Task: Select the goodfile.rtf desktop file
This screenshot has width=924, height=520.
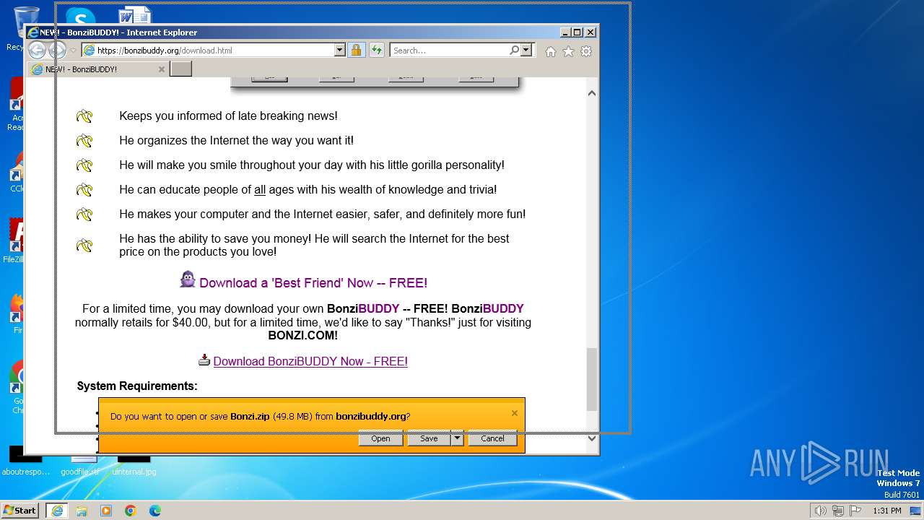Action: pyautogui.click(x=79, y=464)
